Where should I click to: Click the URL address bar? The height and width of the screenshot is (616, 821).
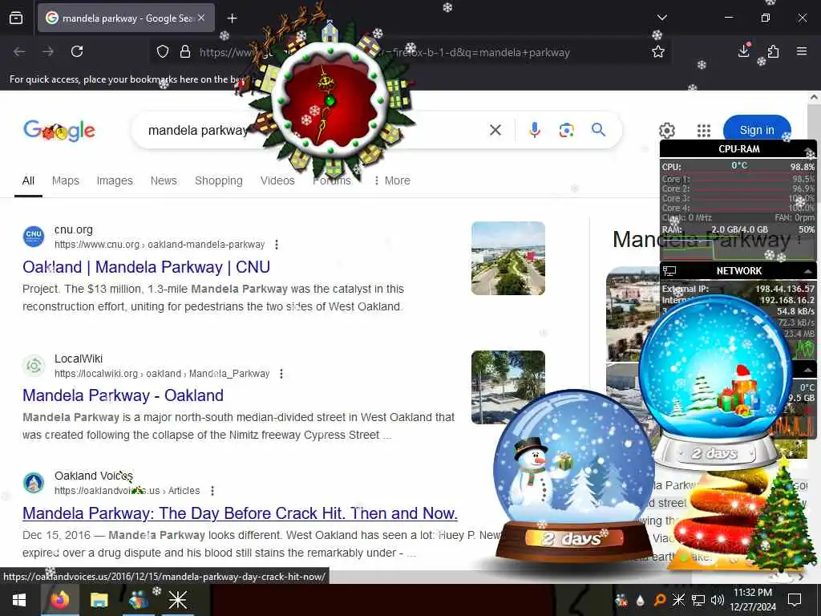tap(408, 52)
